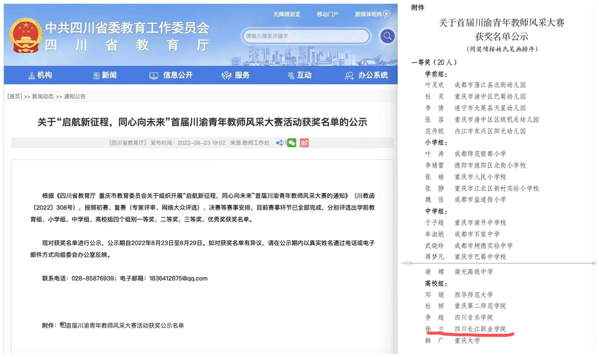Click the 联系电话 028-85876939 text
599x357 pixels.
pos(78,279)
